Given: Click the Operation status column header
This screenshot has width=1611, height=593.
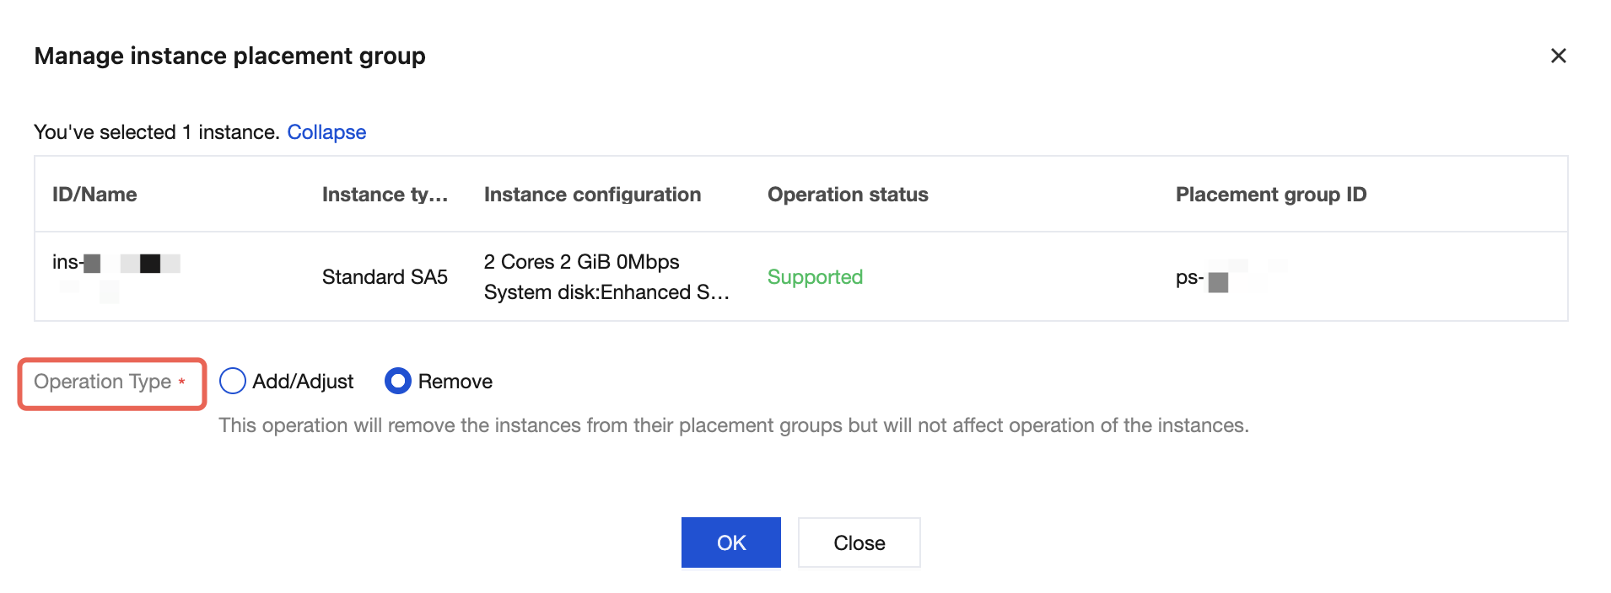Looking at the screenshot, I should coord(848,195).
